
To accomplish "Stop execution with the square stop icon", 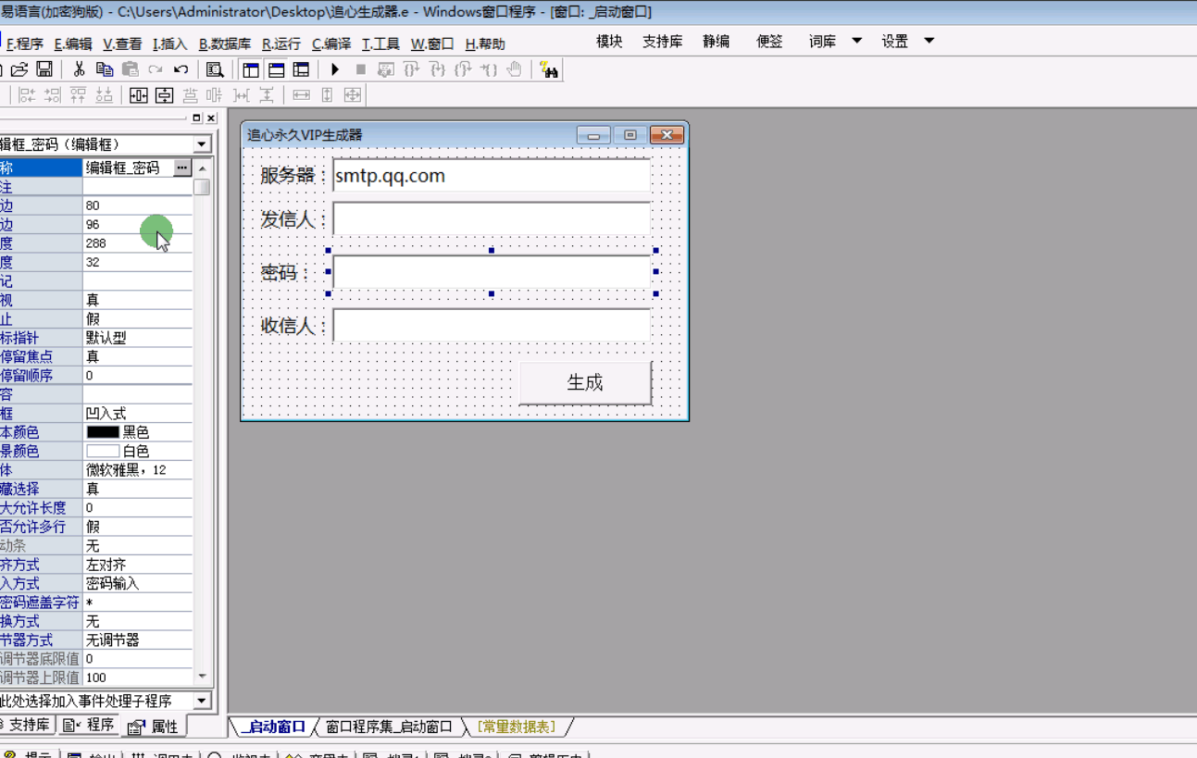I will [361, 69].
